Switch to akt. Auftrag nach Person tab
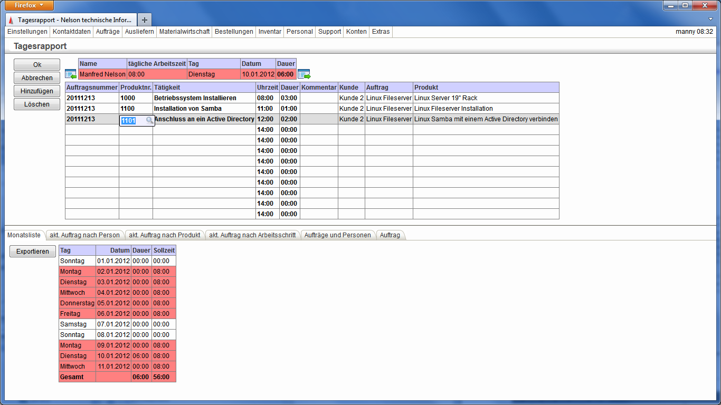 click(x=85, y=235)
